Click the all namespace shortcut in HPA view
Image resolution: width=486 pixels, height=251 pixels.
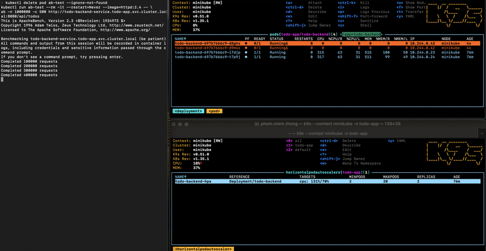(x=298, y=140)
